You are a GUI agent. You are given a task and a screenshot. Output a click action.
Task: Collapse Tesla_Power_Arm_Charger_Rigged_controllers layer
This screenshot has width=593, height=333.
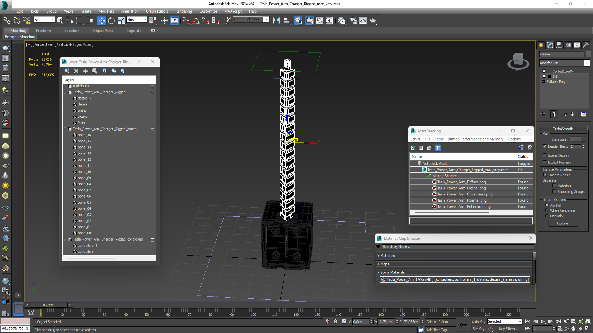tap(65, 239)
